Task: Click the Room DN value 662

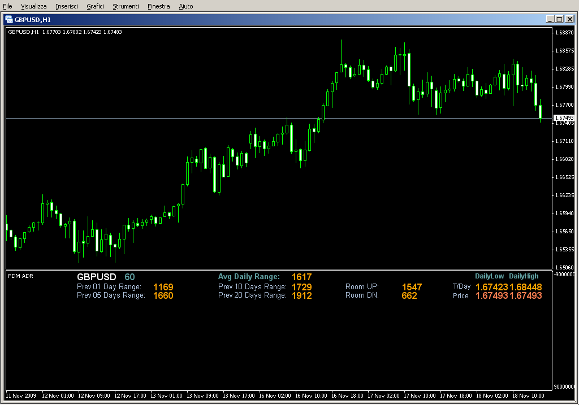Action: pos(409,295)
